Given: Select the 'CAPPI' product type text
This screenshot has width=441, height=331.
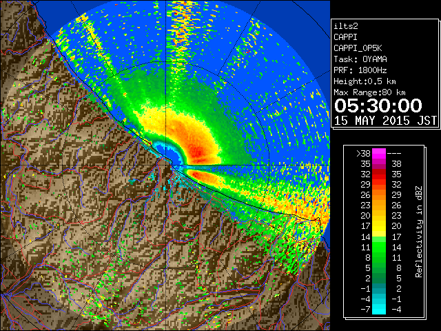Looking at the screenshot, I should [345, 37].
